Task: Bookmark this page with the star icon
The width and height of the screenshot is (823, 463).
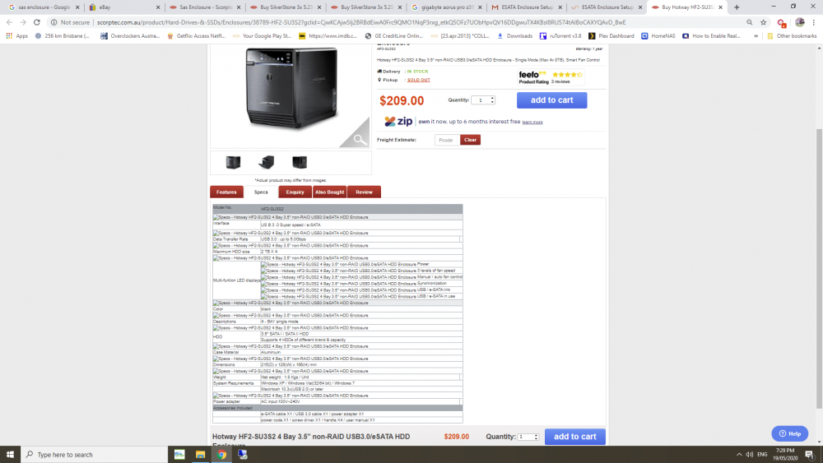Action: coord(763,22)
